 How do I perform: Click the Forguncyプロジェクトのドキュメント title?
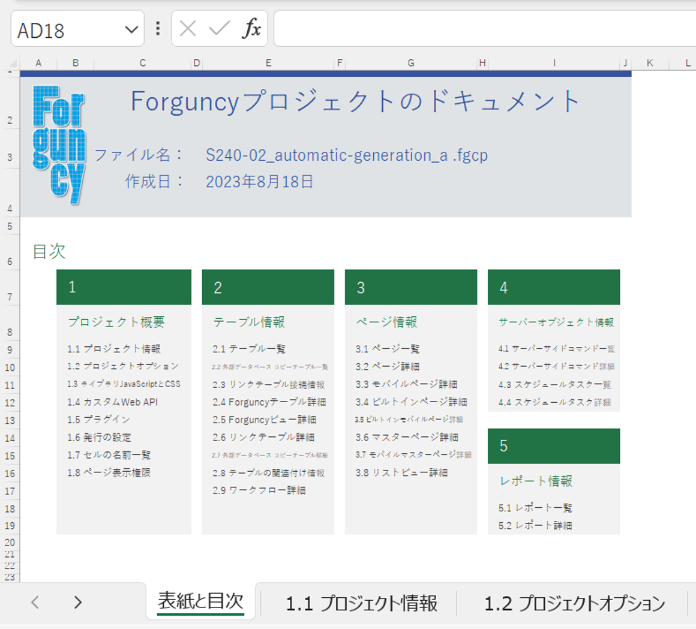356,101
